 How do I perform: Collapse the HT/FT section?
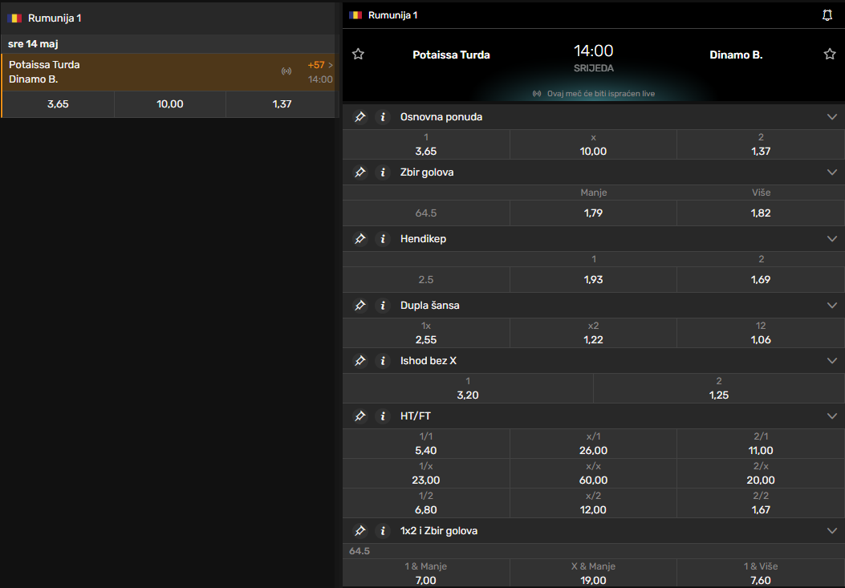(832, 416)
